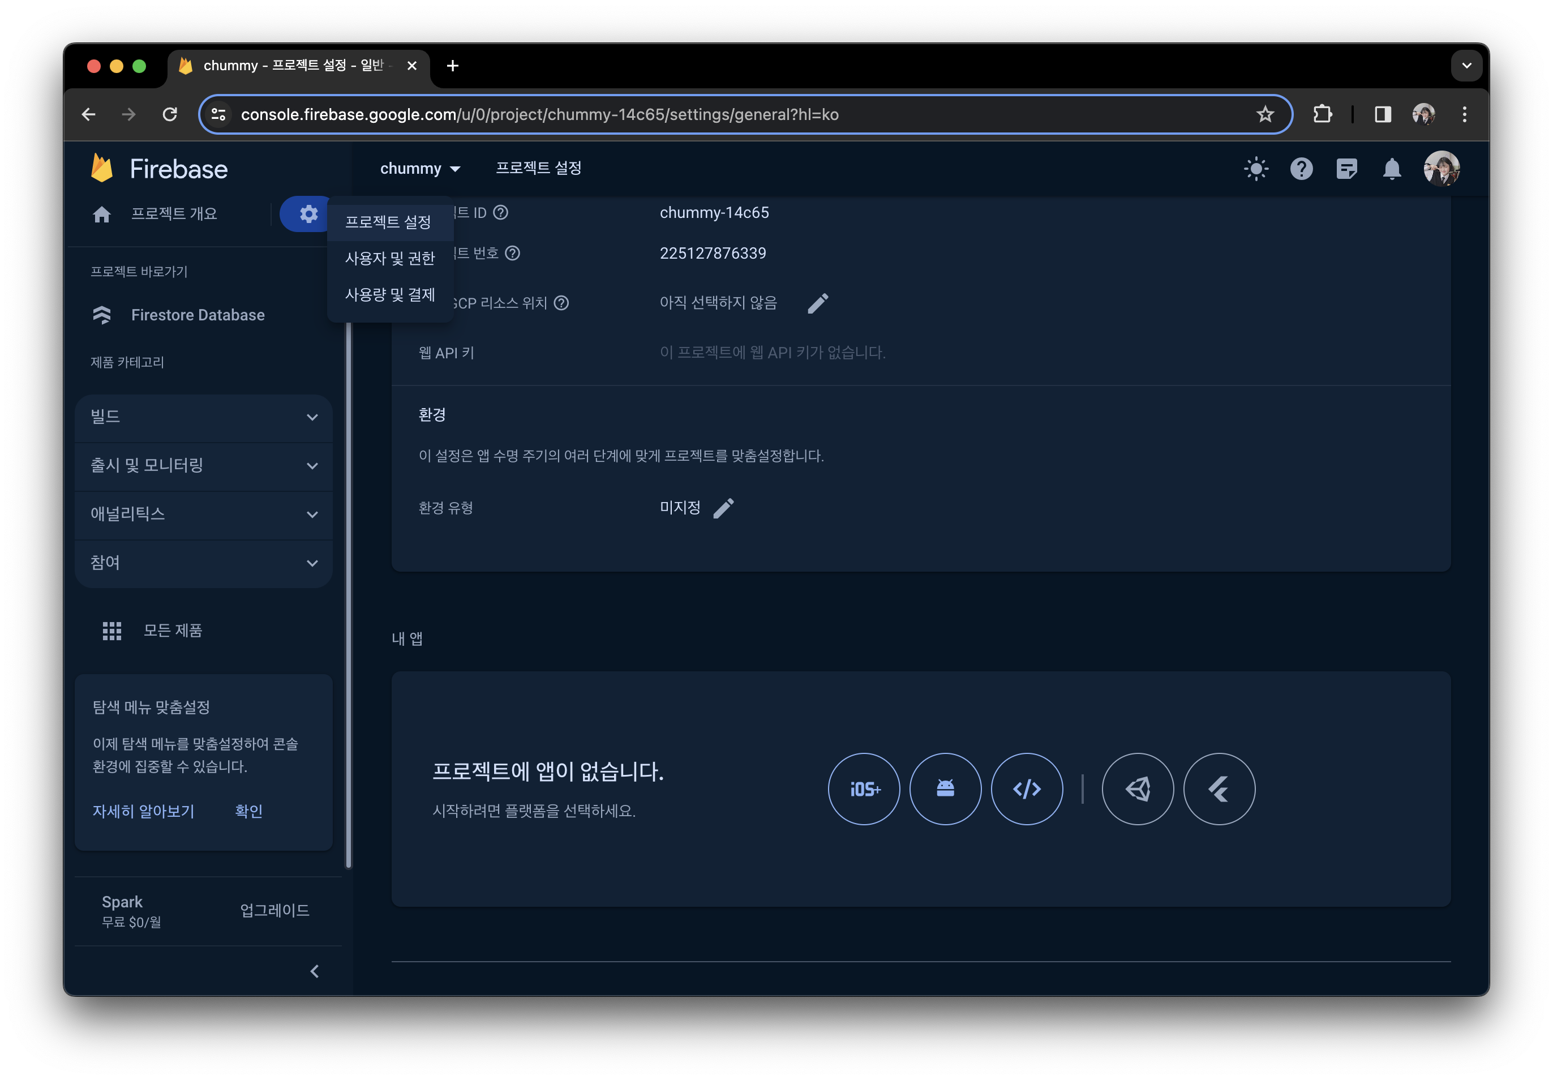
Task: Select 프로젝트 설정 menu item
Action: coord(389,222)
